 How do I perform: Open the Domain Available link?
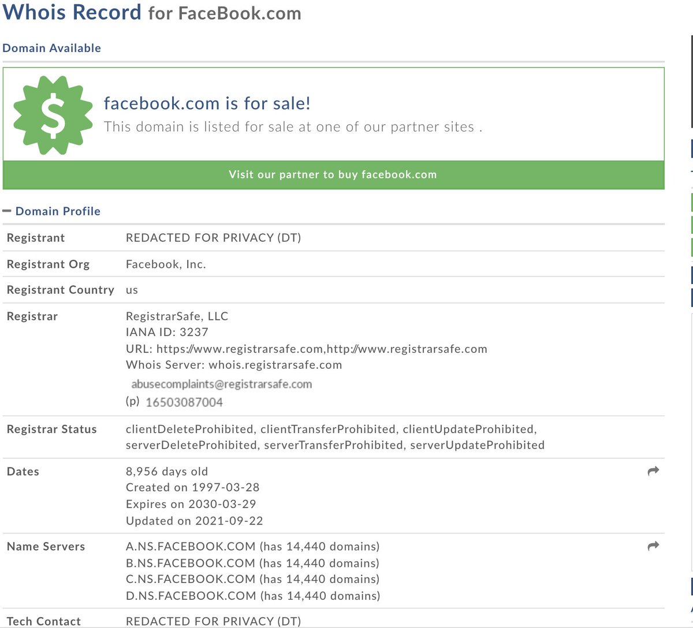pos(51,48)
